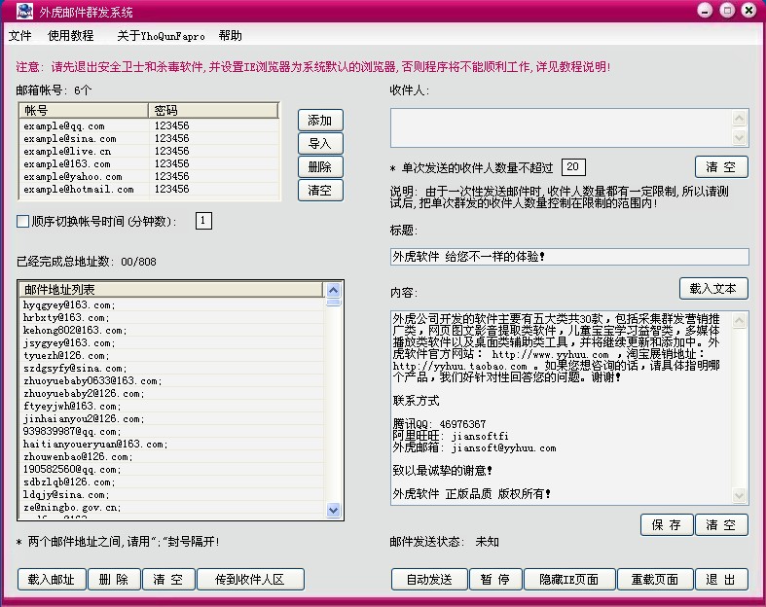Open the 使用教程 menu

[x=71, y=36]
